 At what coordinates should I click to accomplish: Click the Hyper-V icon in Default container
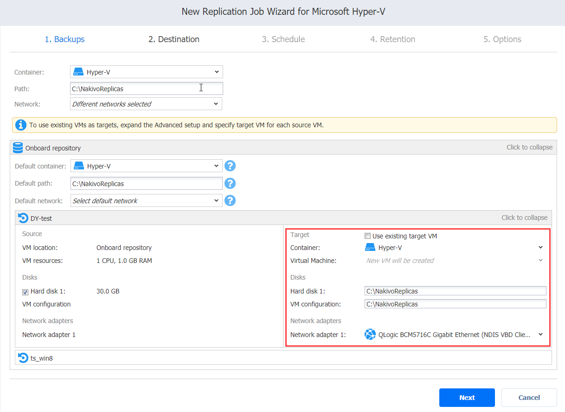coord(79,166)
